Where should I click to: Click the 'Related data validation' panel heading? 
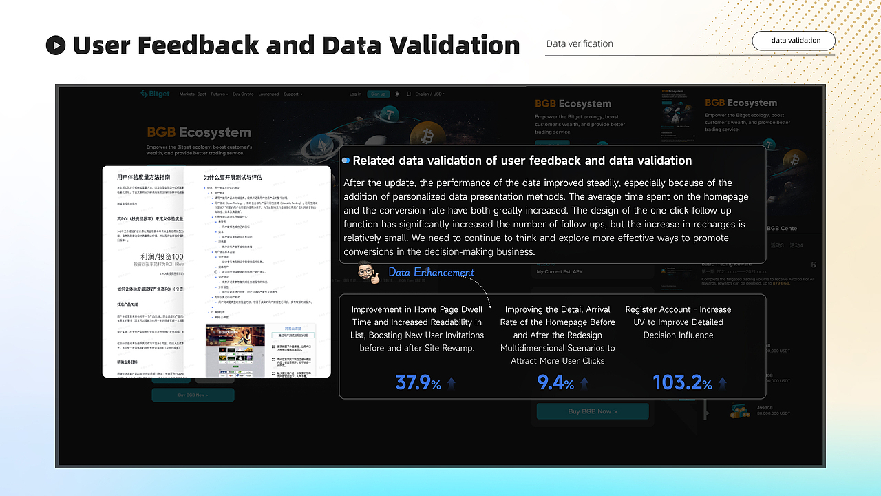(x=522, y=161)
